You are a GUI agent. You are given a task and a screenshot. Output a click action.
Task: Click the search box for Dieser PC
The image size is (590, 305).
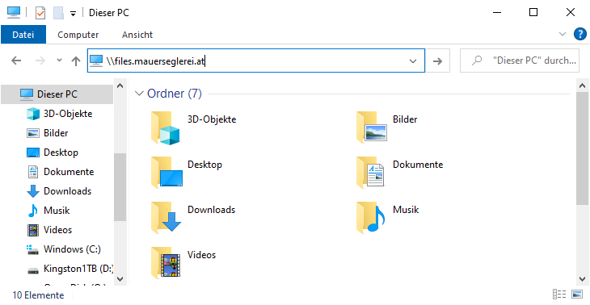(x=520, y=60)
